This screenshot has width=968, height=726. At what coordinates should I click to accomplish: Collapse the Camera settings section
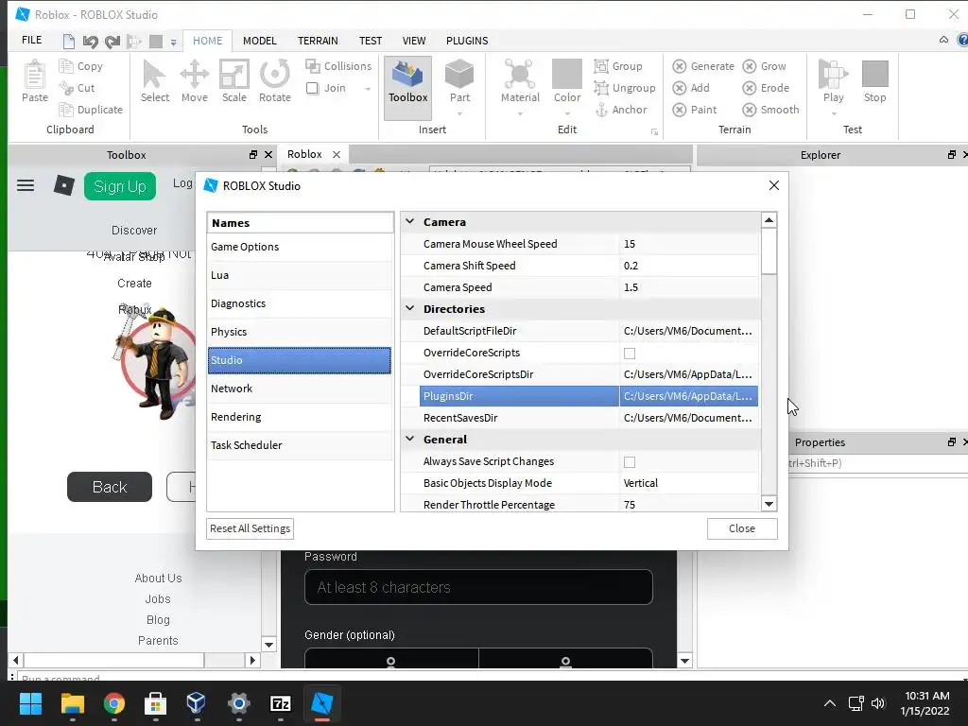pos(410,221)
